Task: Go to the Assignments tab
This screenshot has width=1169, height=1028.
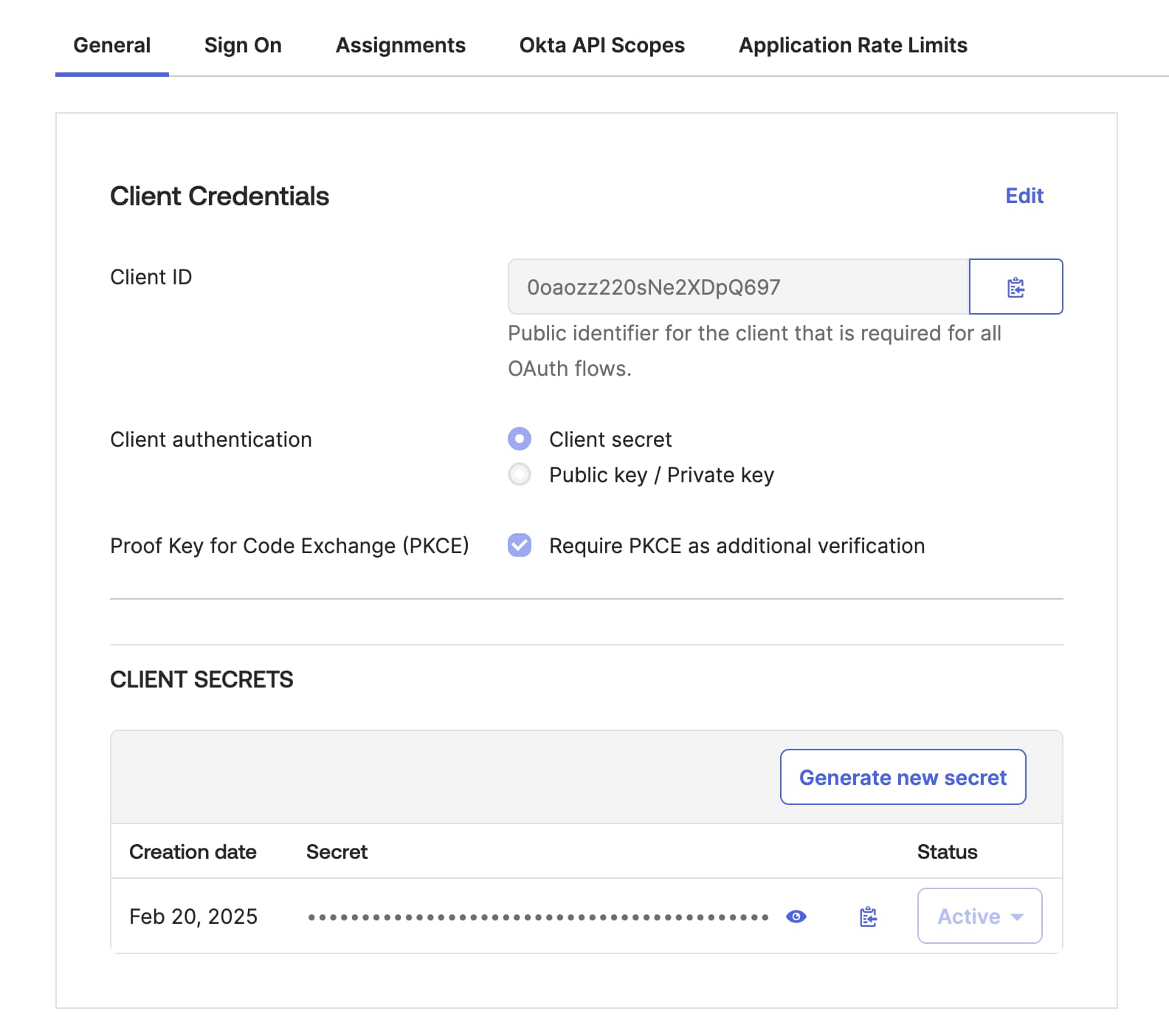Action: point(401,45)
